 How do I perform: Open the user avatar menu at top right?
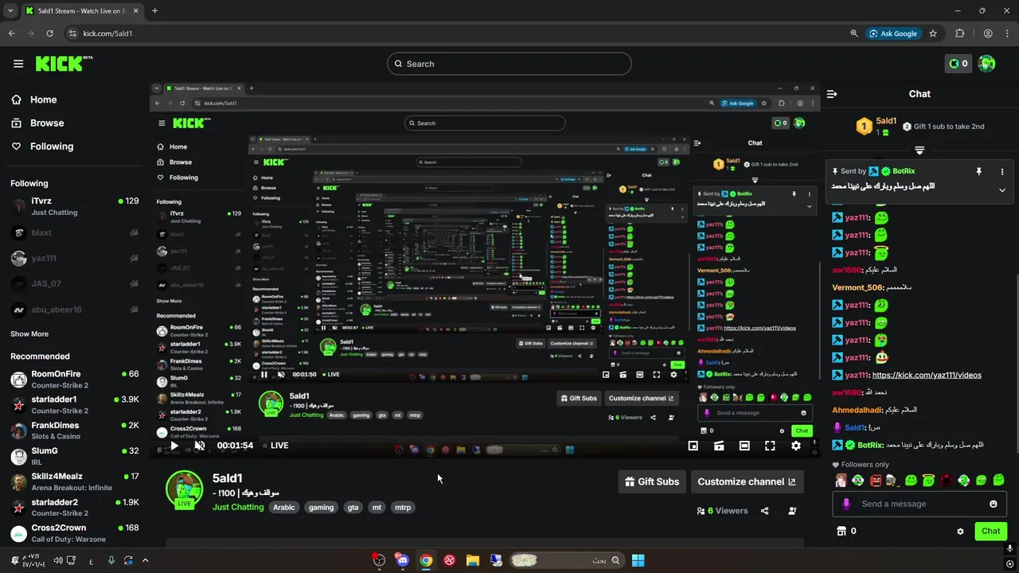coord(986,64)
